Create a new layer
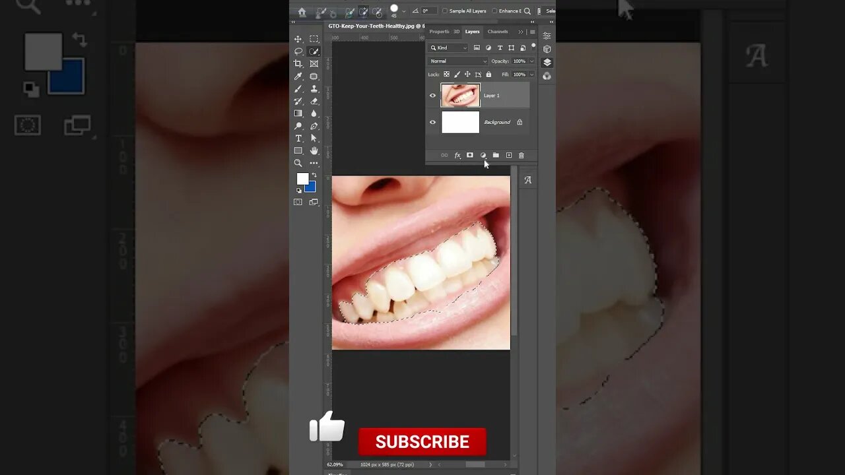 click(508, 156)
